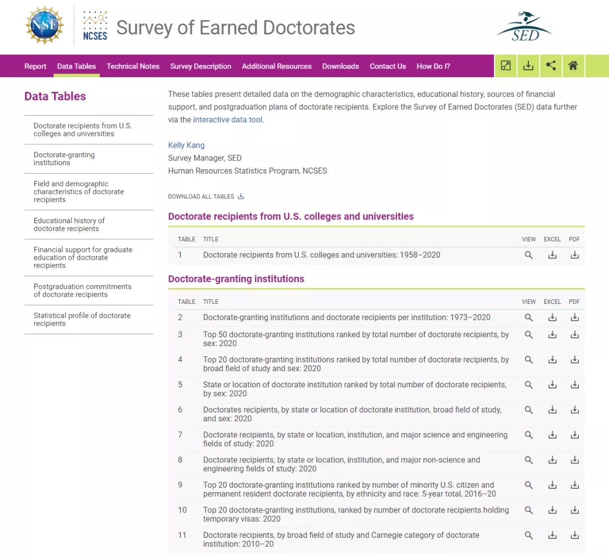Click the share icon in navbar

(x=551, y=66)
